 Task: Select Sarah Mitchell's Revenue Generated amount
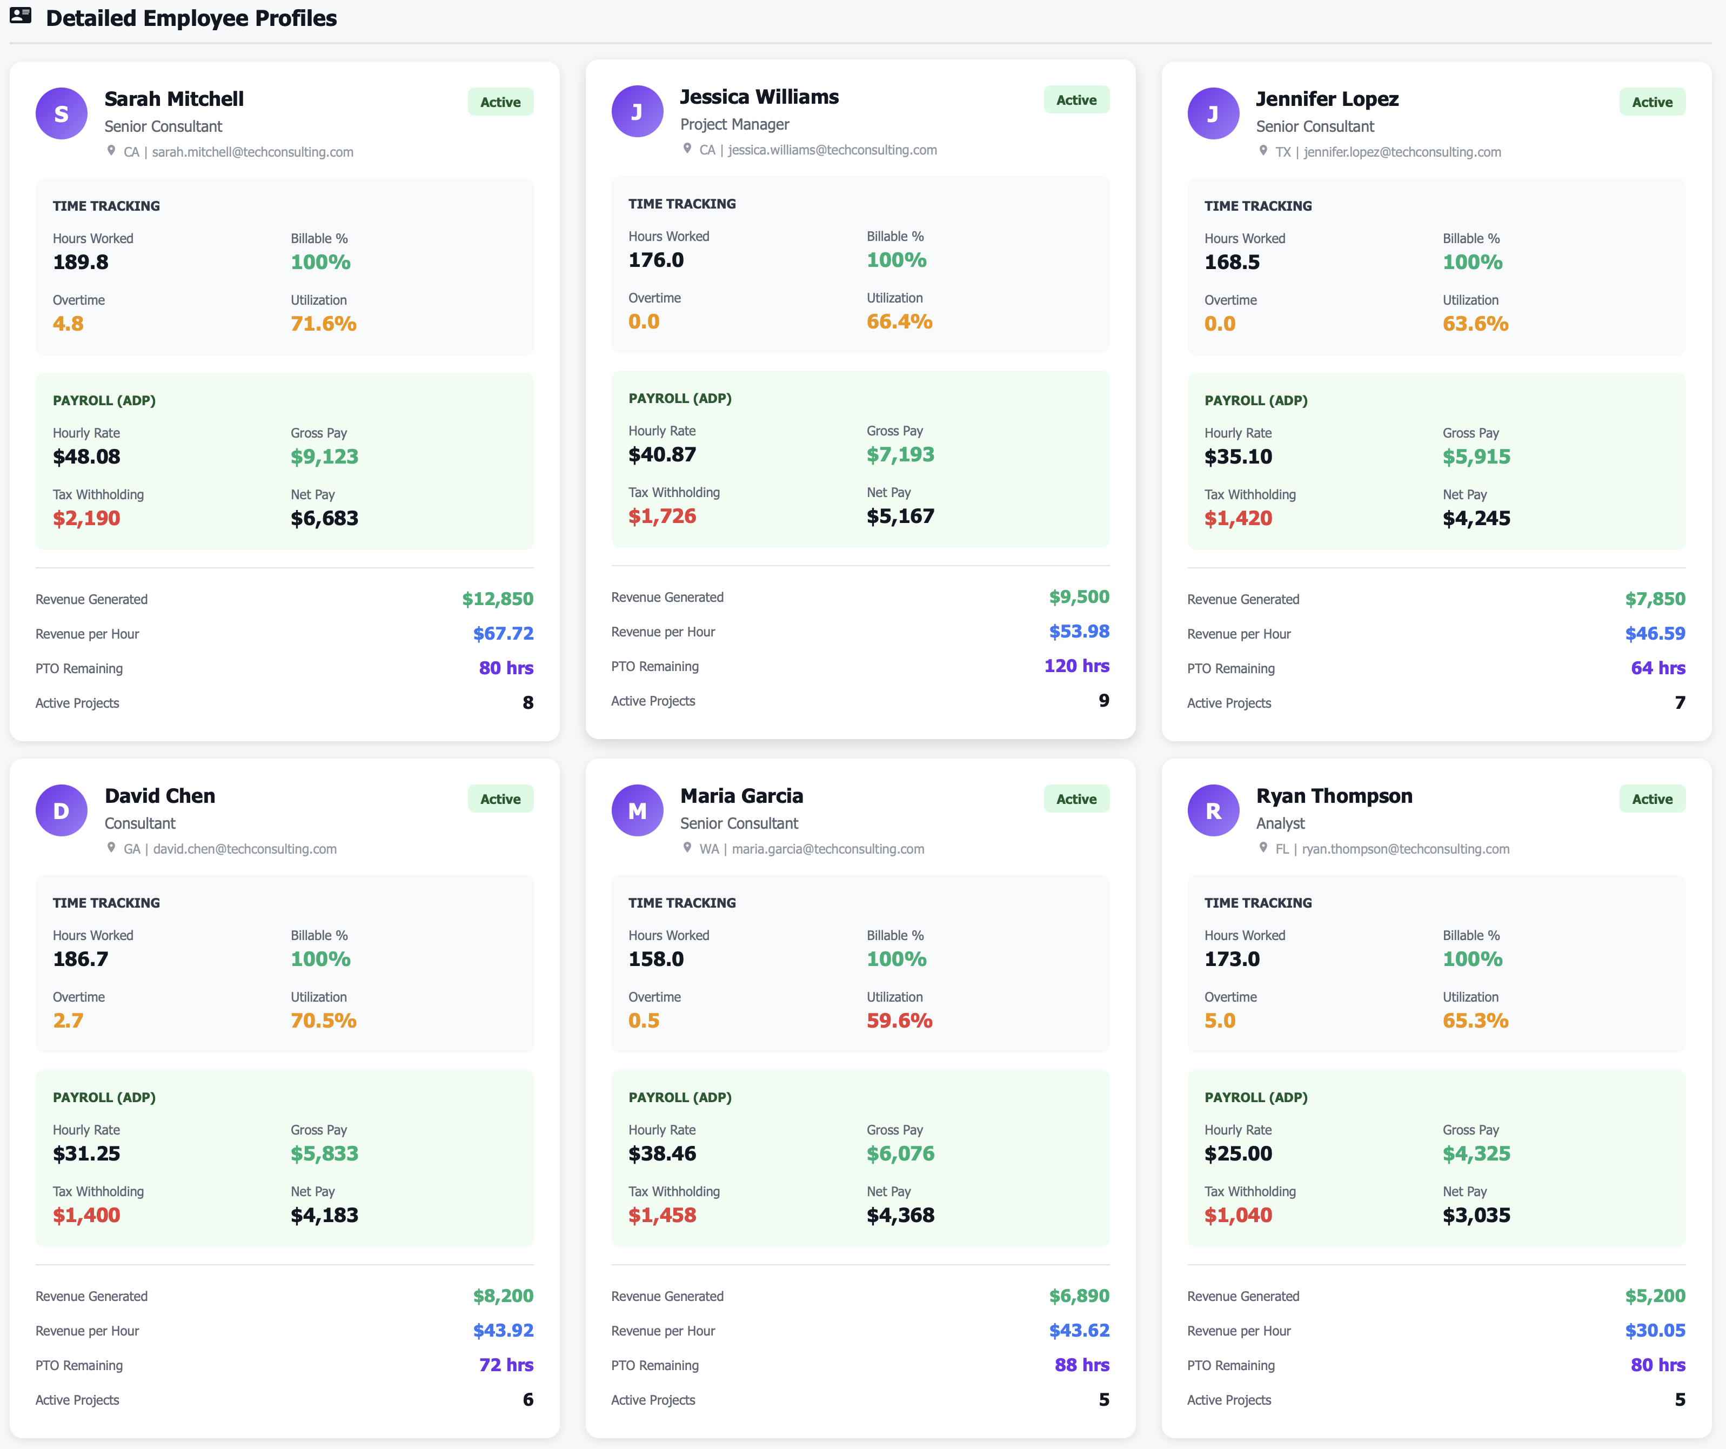click(497, 598)
